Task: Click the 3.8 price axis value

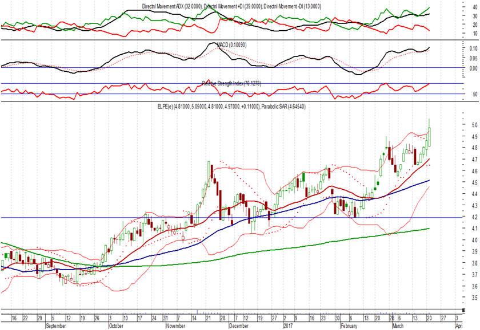Action: click(474, 263)
